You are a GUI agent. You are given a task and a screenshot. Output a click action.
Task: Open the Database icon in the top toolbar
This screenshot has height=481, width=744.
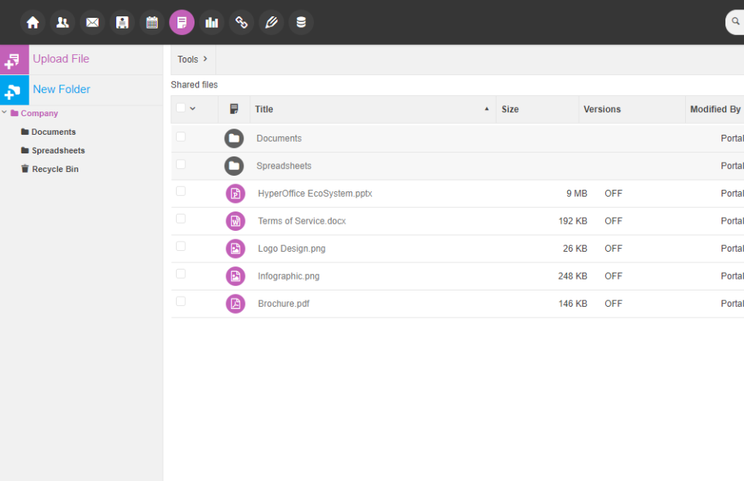(301, 22)
